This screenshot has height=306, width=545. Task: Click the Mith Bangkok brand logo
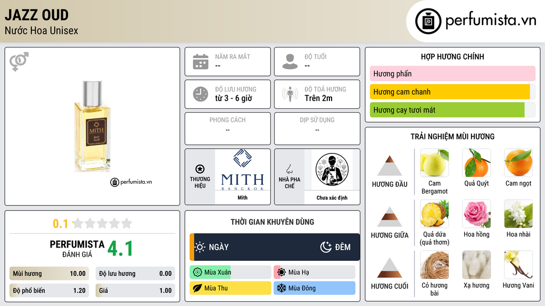[x=243, y=169]
